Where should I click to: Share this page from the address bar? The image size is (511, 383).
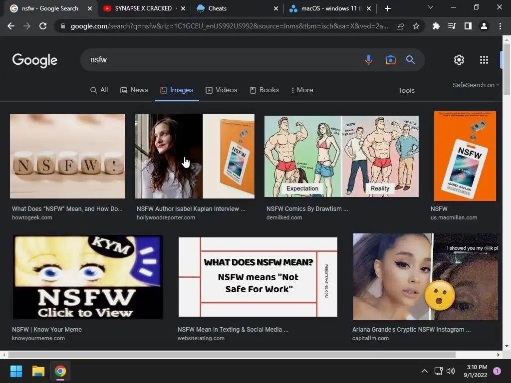tap(400, 26)
